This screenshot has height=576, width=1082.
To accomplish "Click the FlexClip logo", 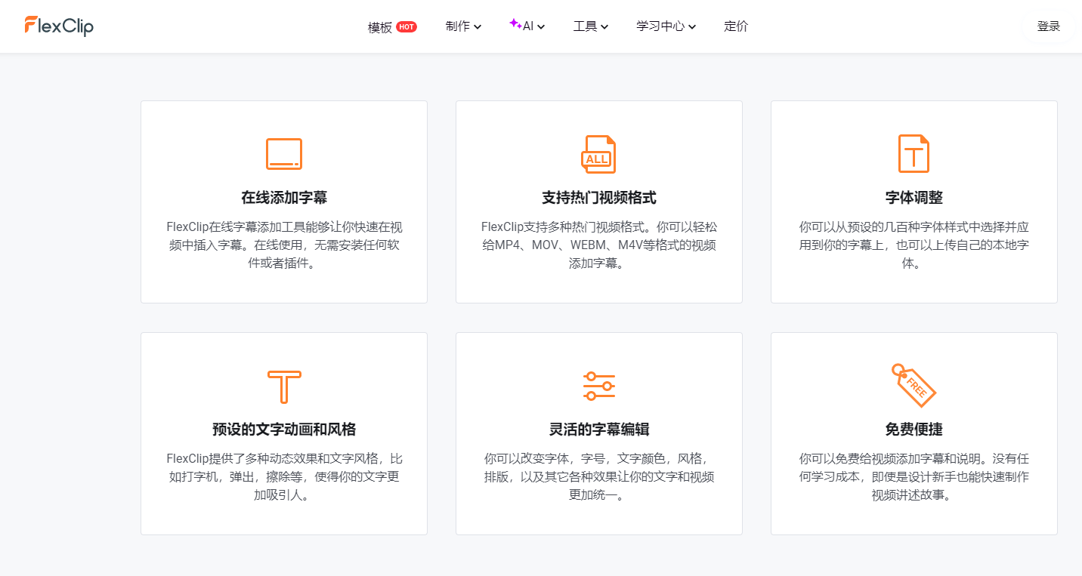I will coord(59,26).
